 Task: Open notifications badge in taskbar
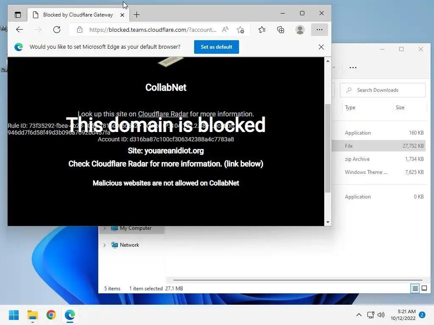[x=422, y=315]
